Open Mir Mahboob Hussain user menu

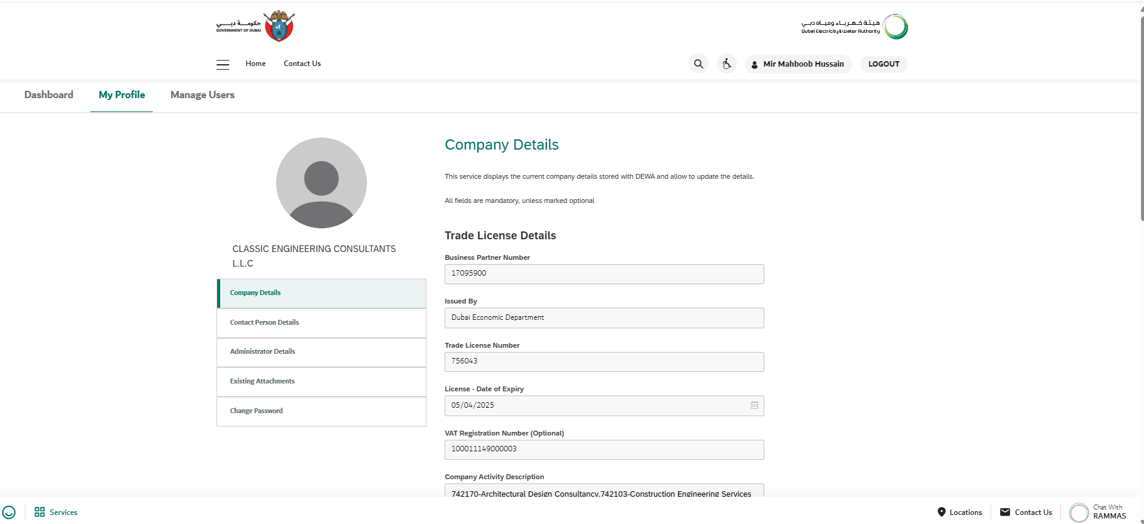[x=798, y=64]
